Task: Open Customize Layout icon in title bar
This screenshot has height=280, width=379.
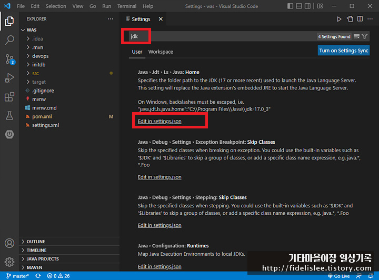Action: (x=320, y=6)
